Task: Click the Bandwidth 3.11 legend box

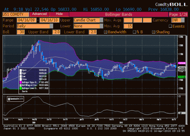Action: [16, 99]
